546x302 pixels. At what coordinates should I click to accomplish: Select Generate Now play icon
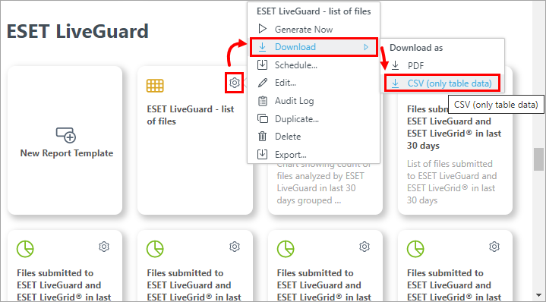click(263, 29)
